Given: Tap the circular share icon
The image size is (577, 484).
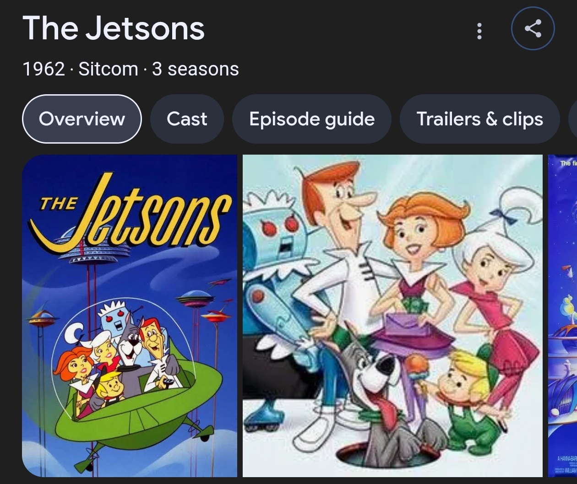Looking at the screenshot, I should click(533, 28).
